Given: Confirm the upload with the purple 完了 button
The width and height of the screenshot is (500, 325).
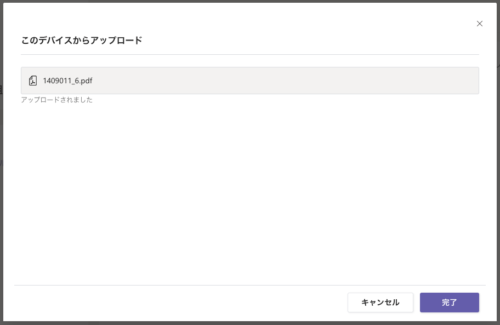Looking at the screenshot, I should (x=450, y=303).
